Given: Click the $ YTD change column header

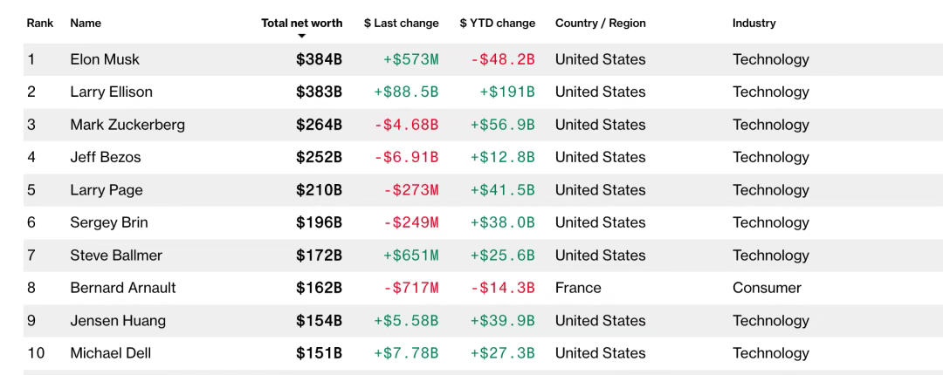Looking at the screenshot, I should click(x=497, y=23).
